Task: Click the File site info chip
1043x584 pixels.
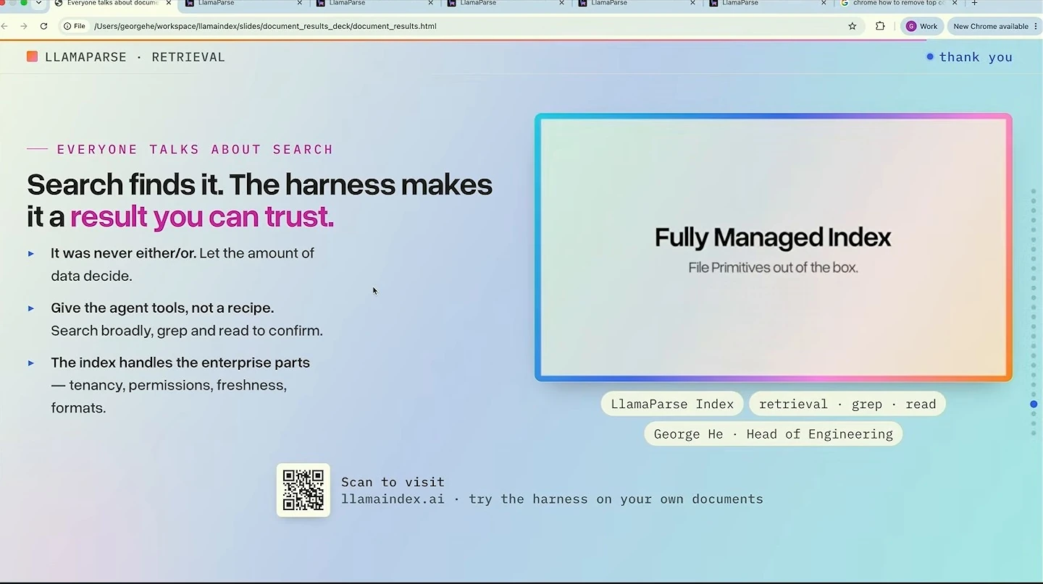Action: 75,26
